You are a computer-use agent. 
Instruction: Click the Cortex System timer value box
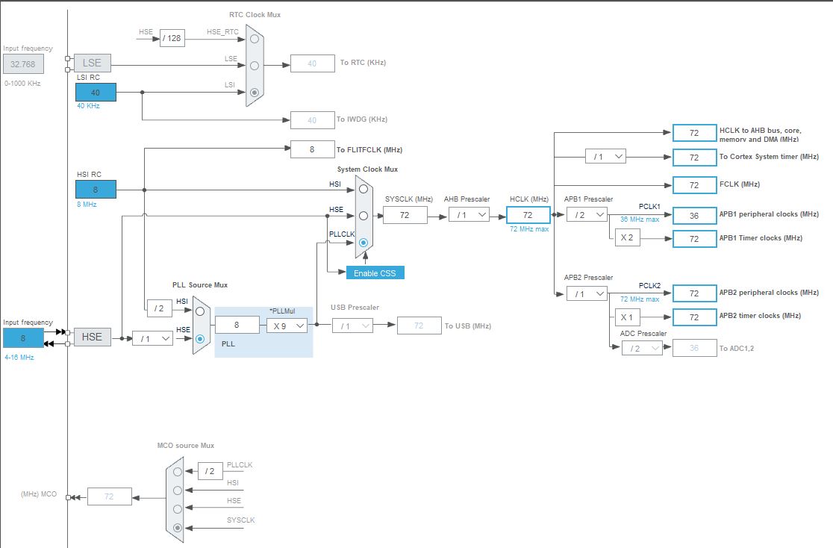[x=695, y=158]
